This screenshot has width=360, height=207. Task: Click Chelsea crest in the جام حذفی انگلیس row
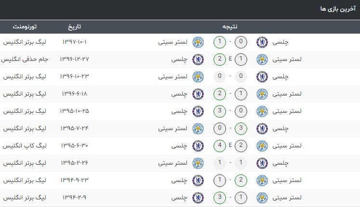[198, 60]
